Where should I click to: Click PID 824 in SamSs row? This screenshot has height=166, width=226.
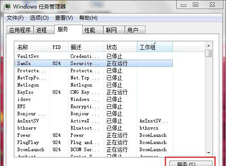click(56, 63)
